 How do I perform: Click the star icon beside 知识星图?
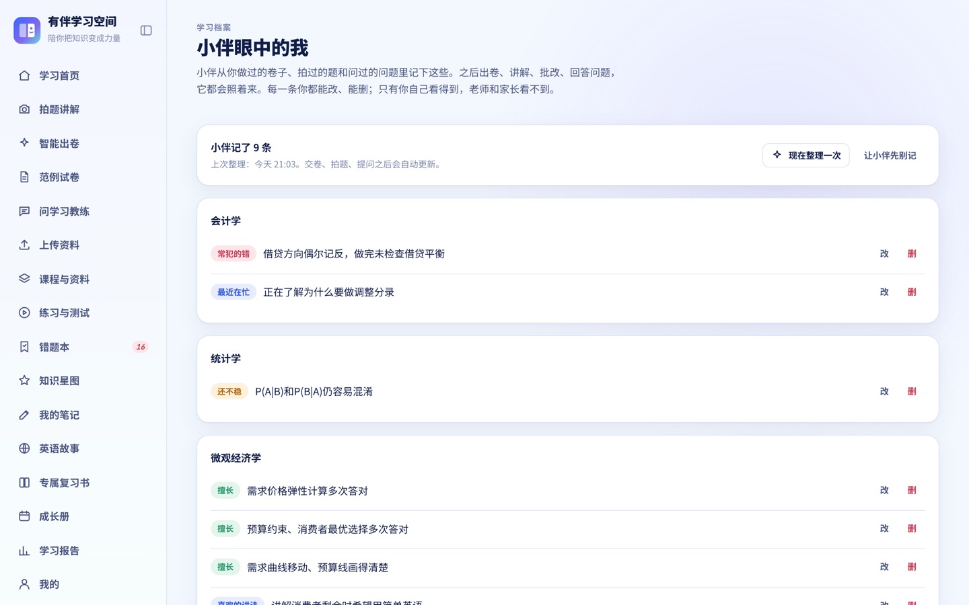(24, 380)
